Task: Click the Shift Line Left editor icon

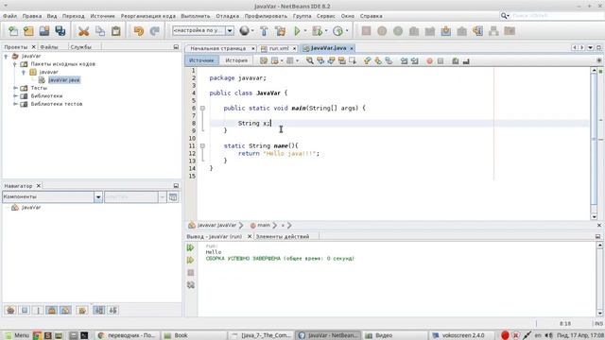Action: (x=404, y=60)
